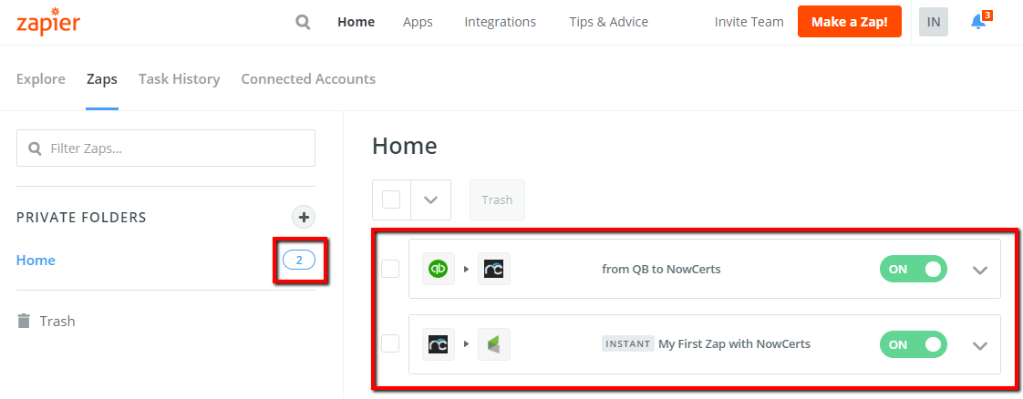Select the Zaps tab

102,79
